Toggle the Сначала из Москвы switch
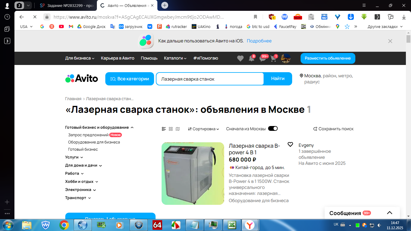This screenshot has width=411, height=231. 273,129
